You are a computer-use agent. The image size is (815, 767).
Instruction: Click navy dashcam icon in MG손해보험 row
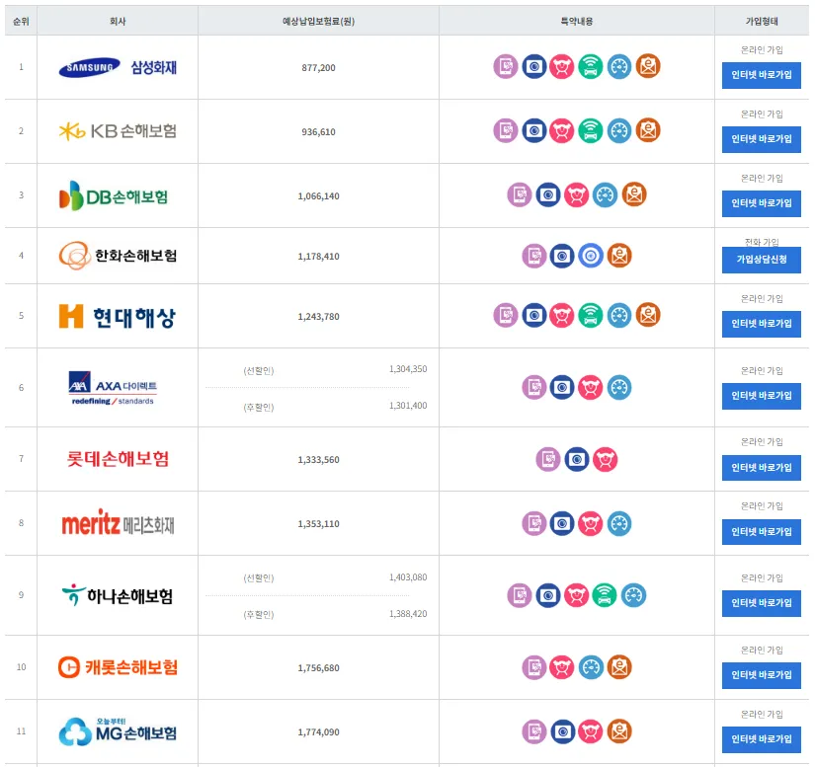(562, 731)
